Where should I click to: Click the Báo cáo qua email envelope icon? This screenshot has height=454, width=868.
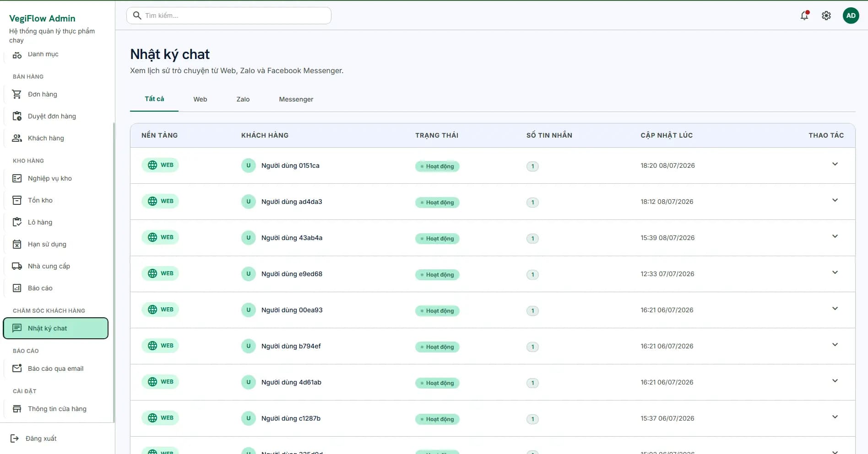(x=17, y=369)
